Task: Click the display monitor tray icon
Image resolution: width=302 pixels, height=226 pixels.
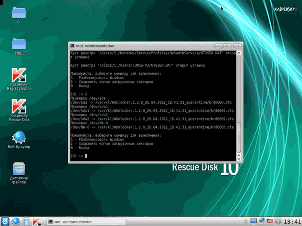Action: pos(253,221)
